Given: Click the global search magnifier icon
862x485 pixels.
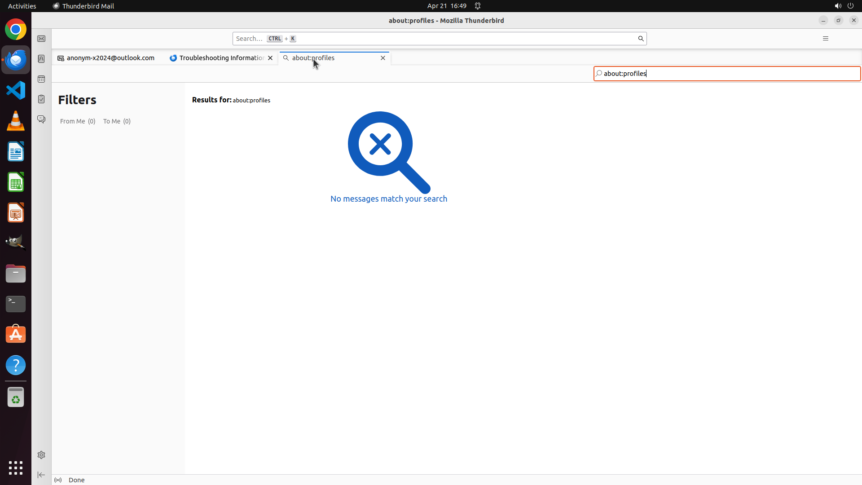Looking at the screenshot, I should (641, 39).
